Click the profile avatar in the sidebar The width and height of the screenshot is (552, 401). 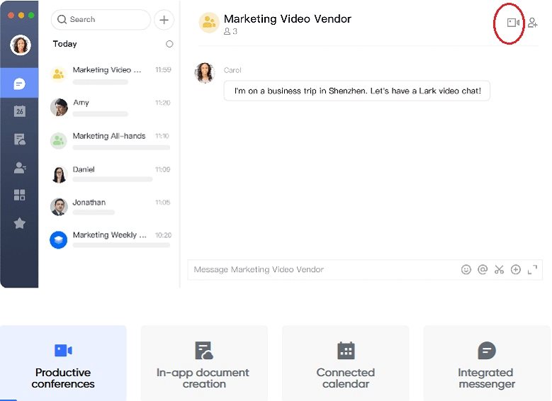[x=20, y=45]
